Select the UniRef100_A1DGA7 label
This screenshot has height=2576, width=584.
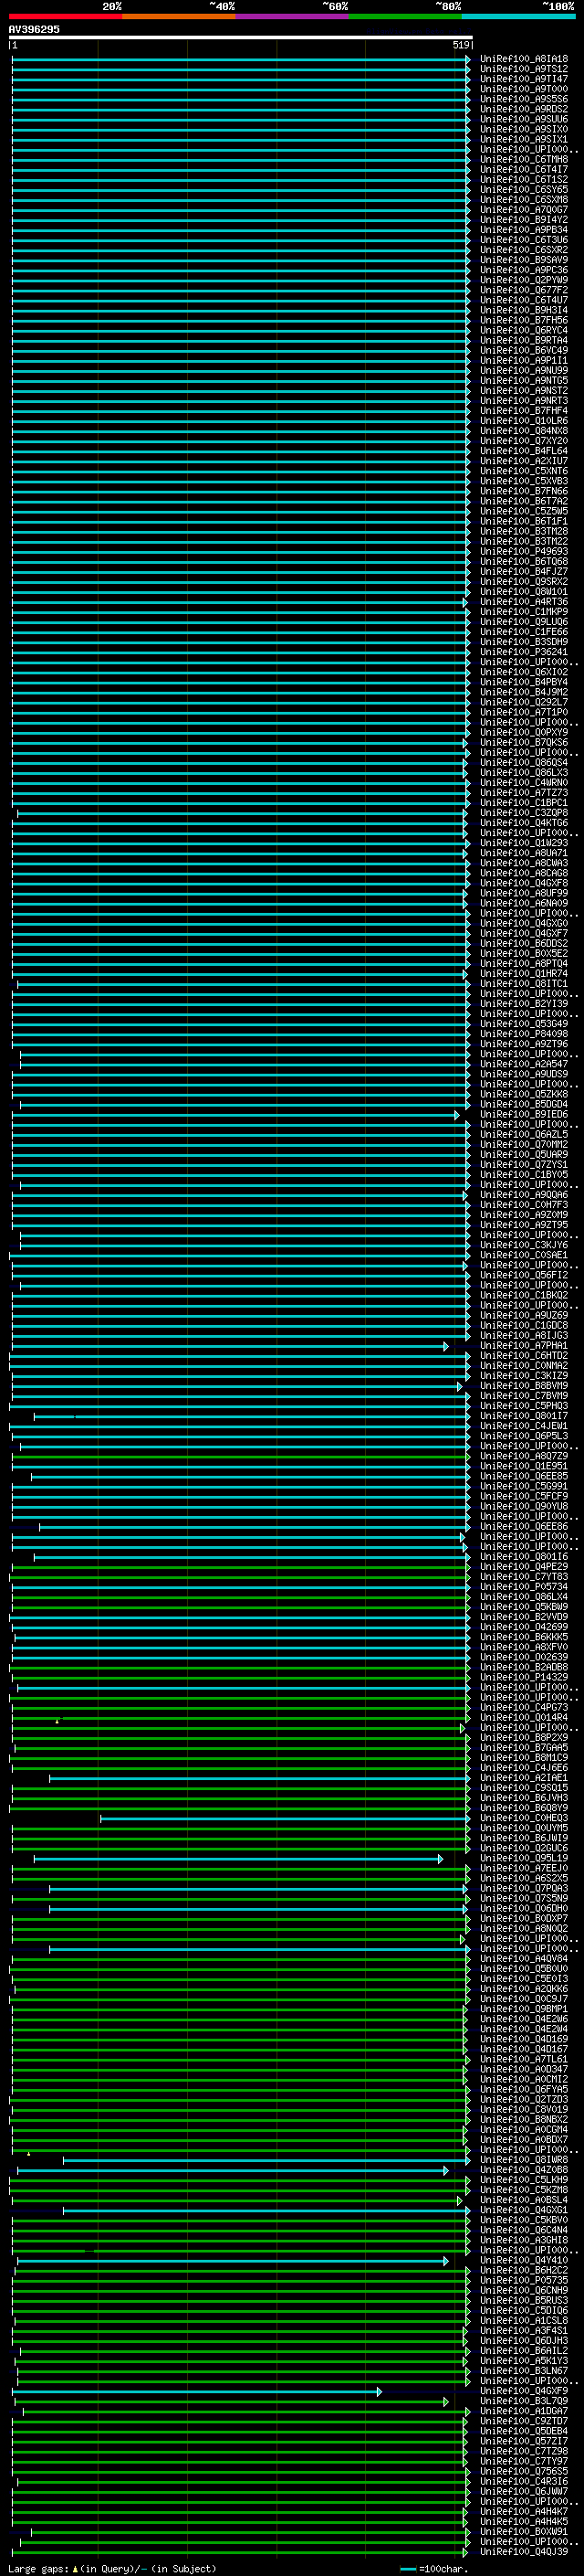point(523,2411)
